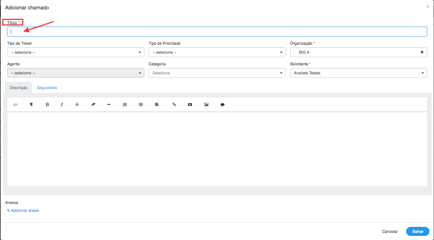This screenshot has height=240, width=434.
Task: Open the Tipo de Ticket dropdown
Action: (76, 52)
